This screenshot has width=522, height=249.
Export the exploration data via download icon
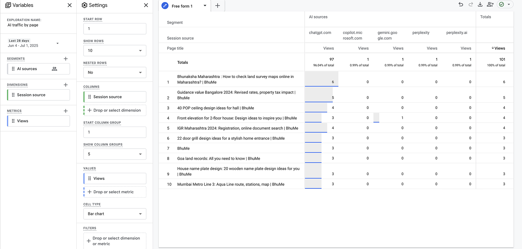coord(480,4)
